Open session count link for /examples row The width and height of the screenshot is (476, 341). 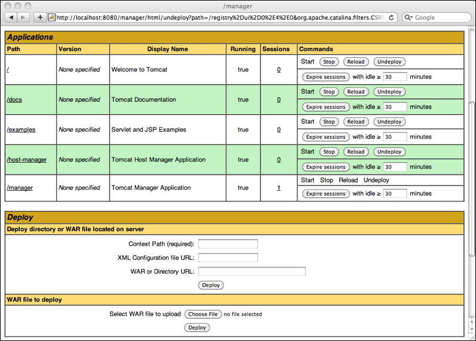tap(279, 130)
